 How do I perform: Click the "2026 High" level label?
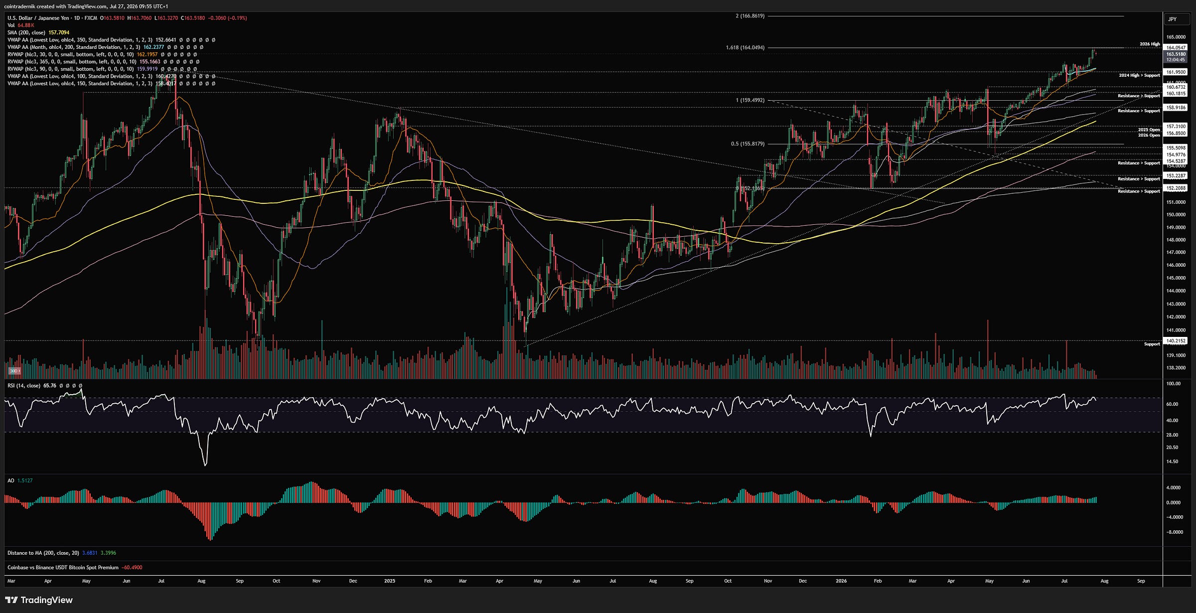[x=1150, y=44]
